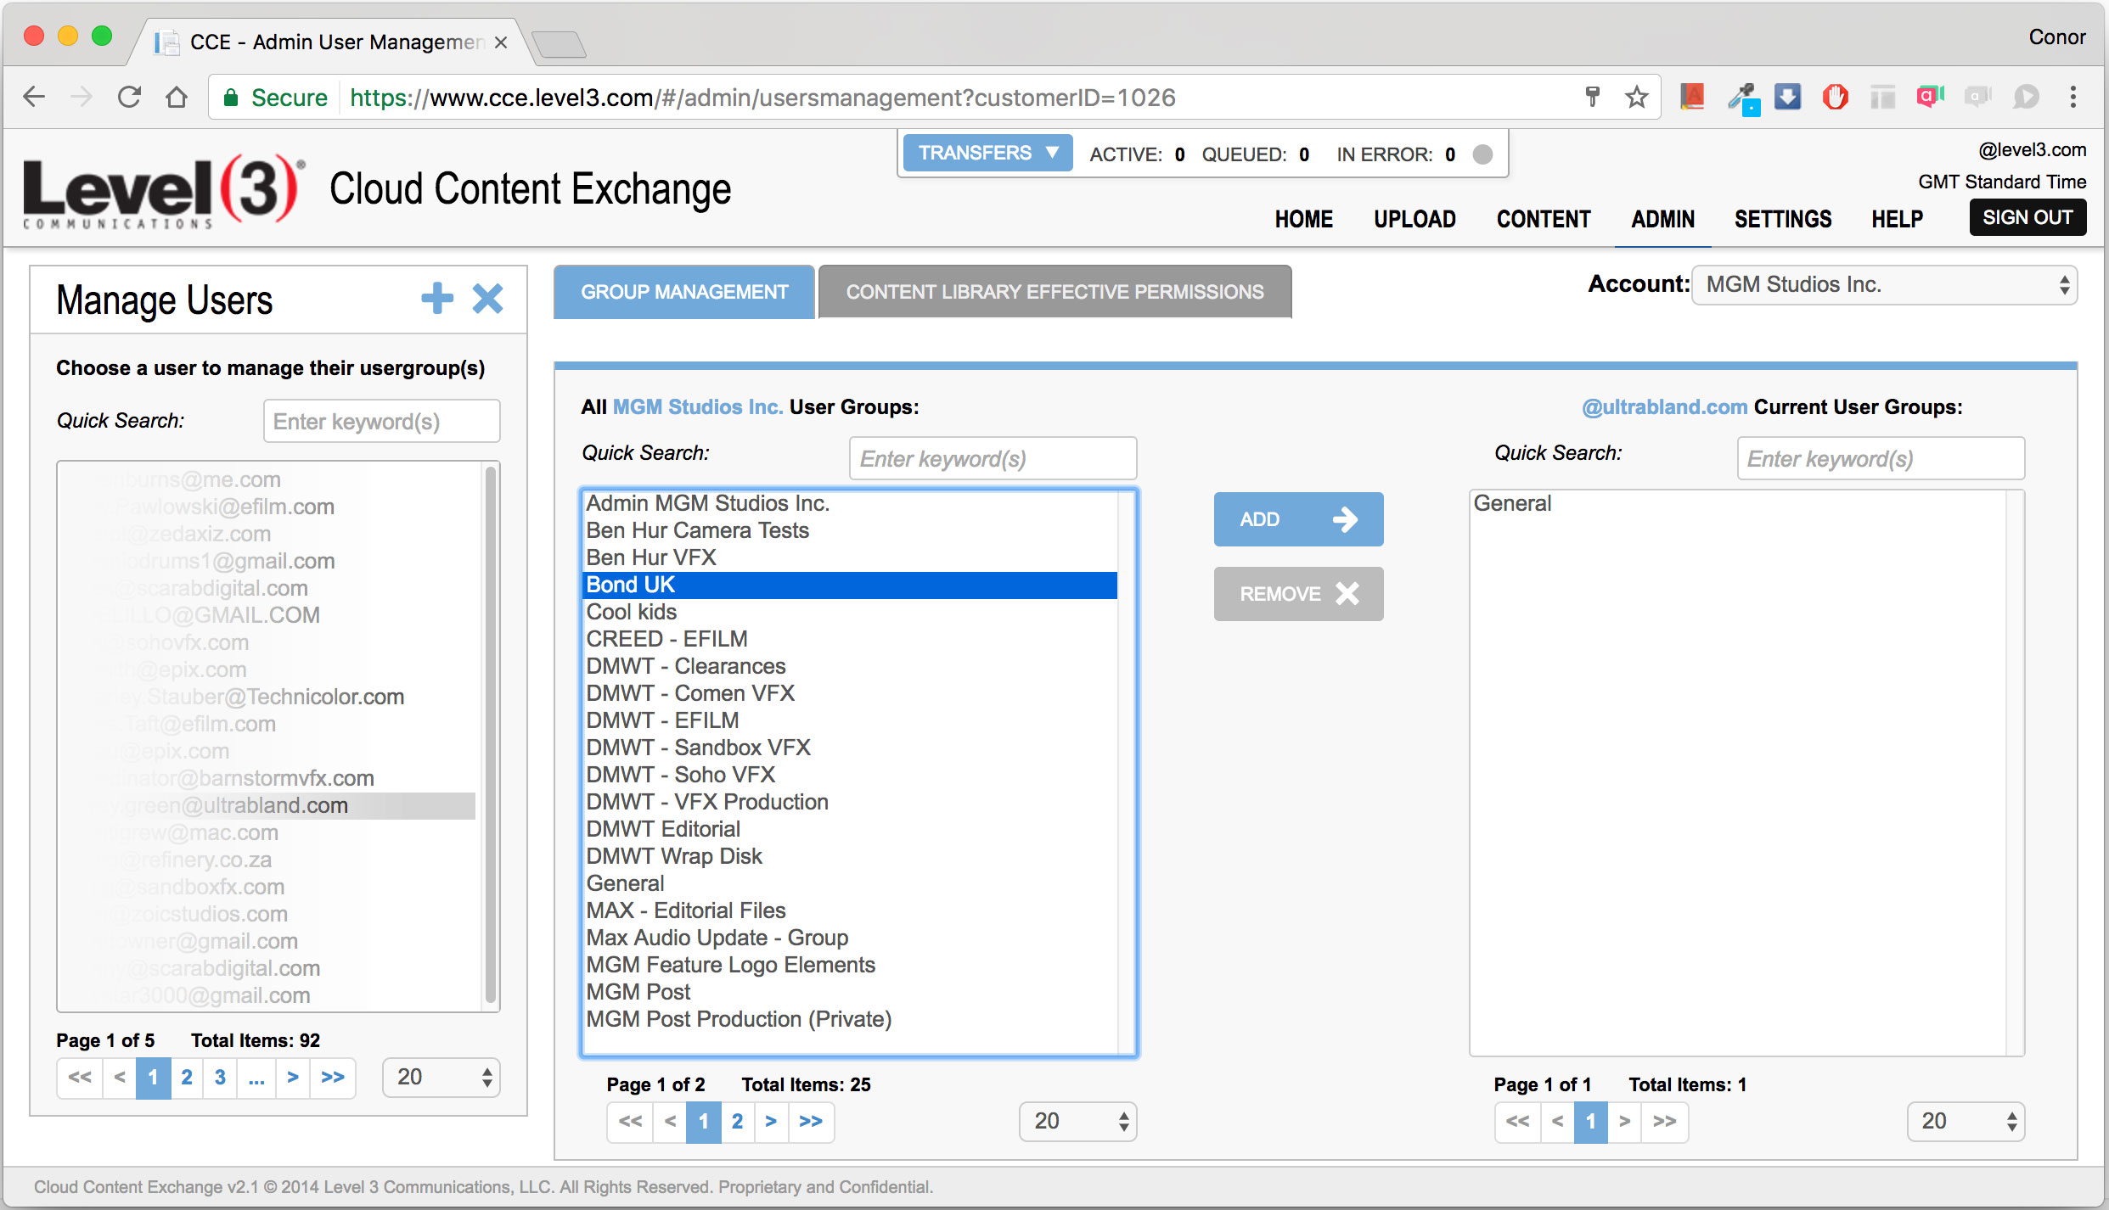Screen dimensions: 2109x1210
Task: Open the CONTENT menu
Action: click(1543, 219)
